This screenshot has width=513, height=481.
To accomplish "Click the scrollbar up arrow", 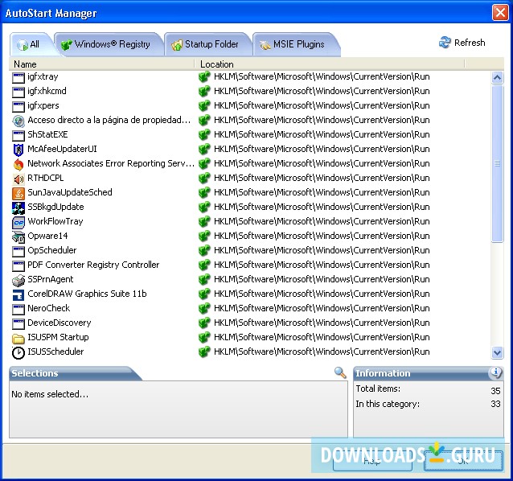I will 497,77.
